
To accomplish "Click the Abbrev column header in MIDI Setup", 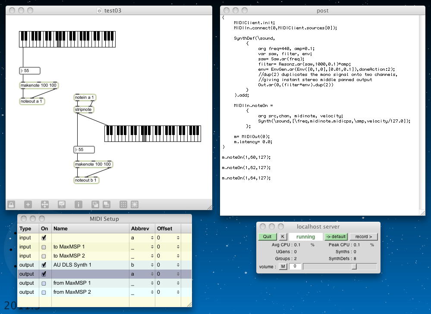I will tap(142, 229).
